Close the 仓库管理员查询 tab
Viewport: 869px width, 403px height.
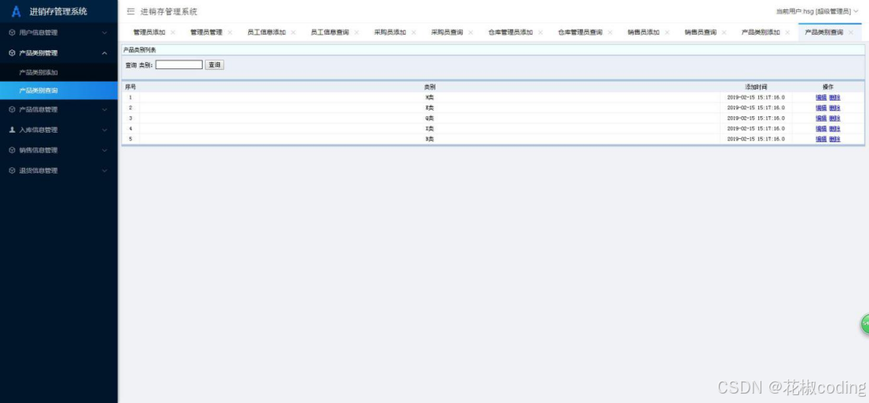(610, 32)
